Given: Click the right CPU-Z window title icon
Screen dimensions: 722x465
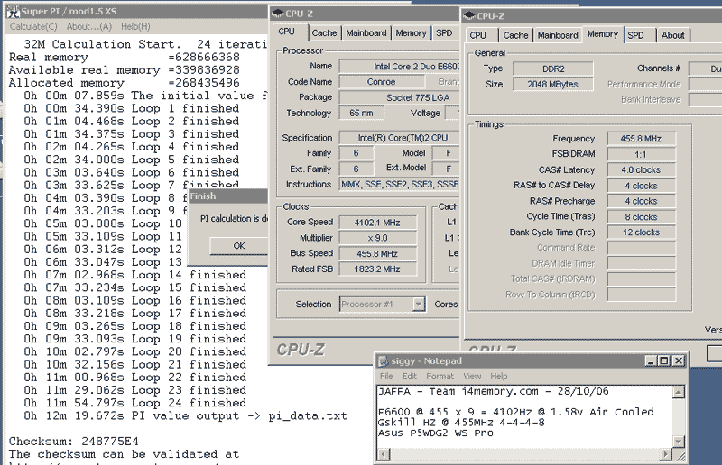Looking at the screenshot, I should click(470, 15).
